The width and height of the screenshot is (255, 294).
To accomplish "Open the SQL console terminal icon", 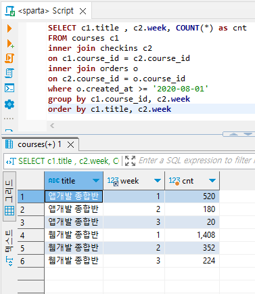I will pyautogui.click(x=9, y=88).
